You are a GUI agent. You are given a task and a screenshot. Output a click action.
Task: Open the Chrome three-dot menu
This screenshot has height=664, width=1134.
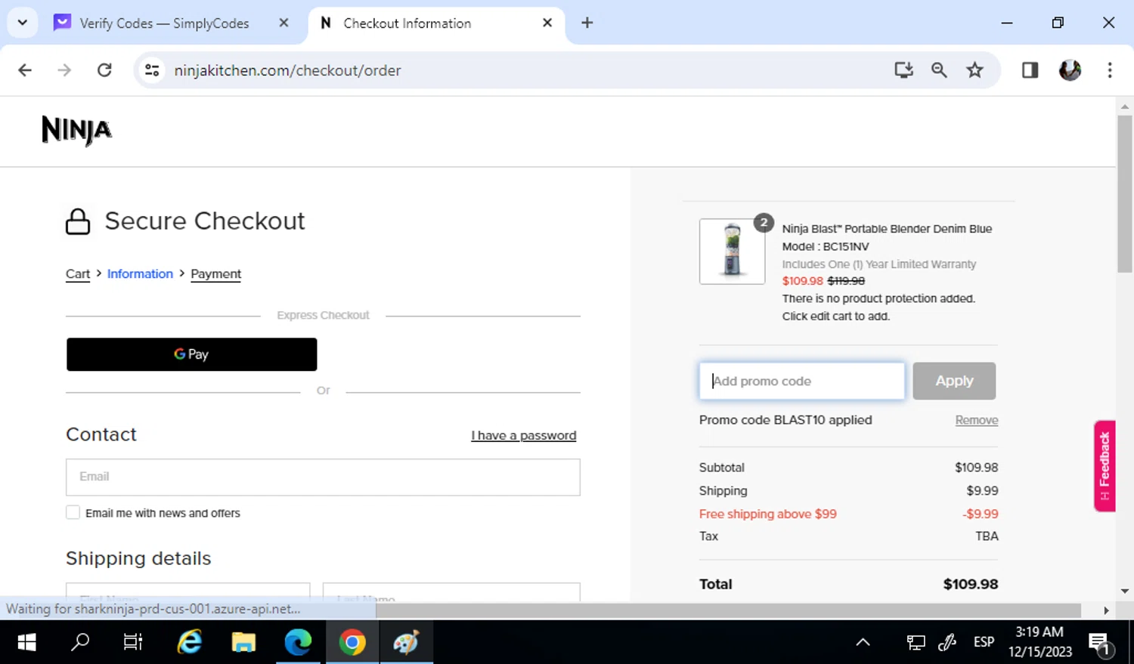coord(1110,70)
